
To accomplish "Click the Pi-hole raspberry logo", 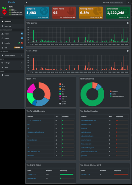I will click(x=4, y=11).
